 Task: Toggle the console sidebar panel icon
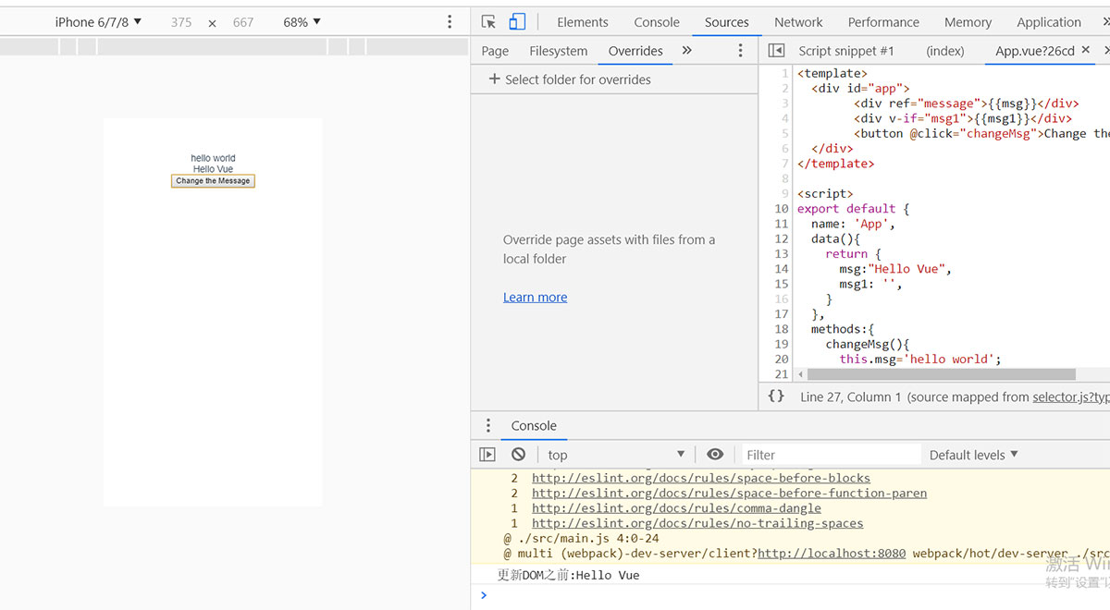point(487,454)
